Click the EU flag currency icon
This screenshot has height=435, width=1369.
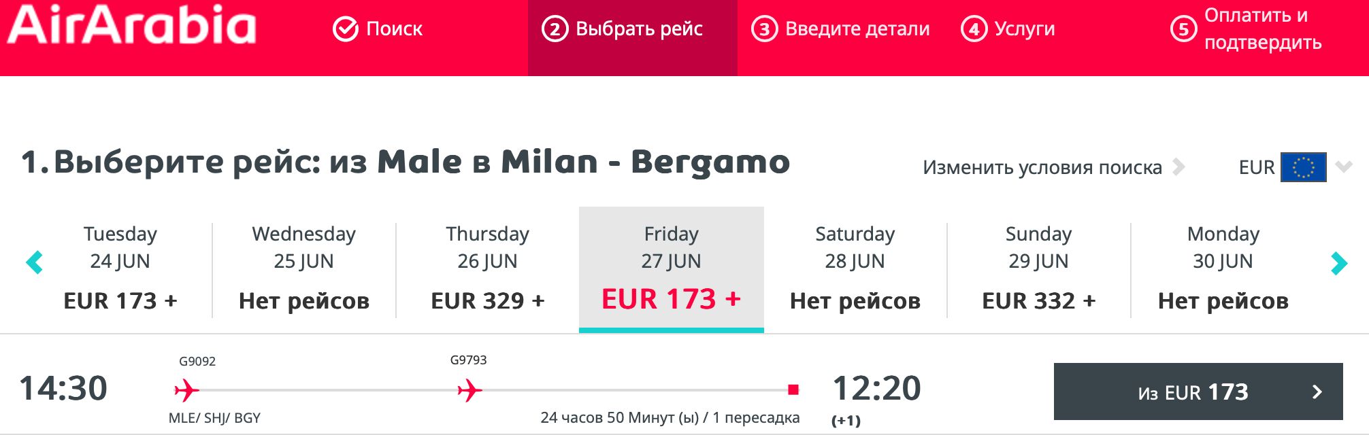[1303, 167]
